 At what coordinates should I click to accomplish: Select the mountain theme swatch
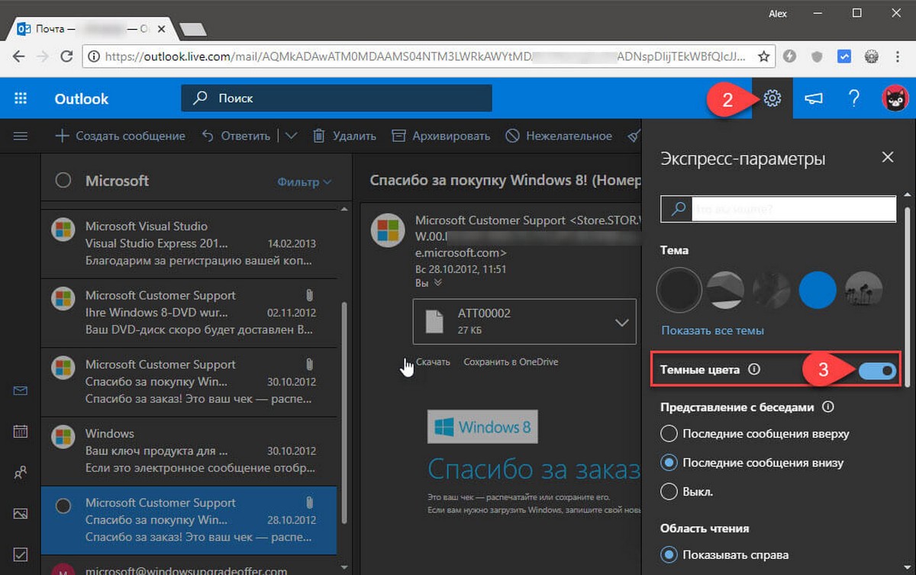pyautogui.click(x=725, y=290)
